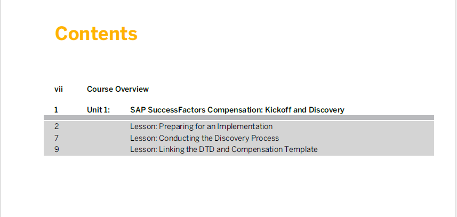Go to Lesson: Preparing for an Implementation
The width and height of the screenshot is (457, 217).
point(202,126)
